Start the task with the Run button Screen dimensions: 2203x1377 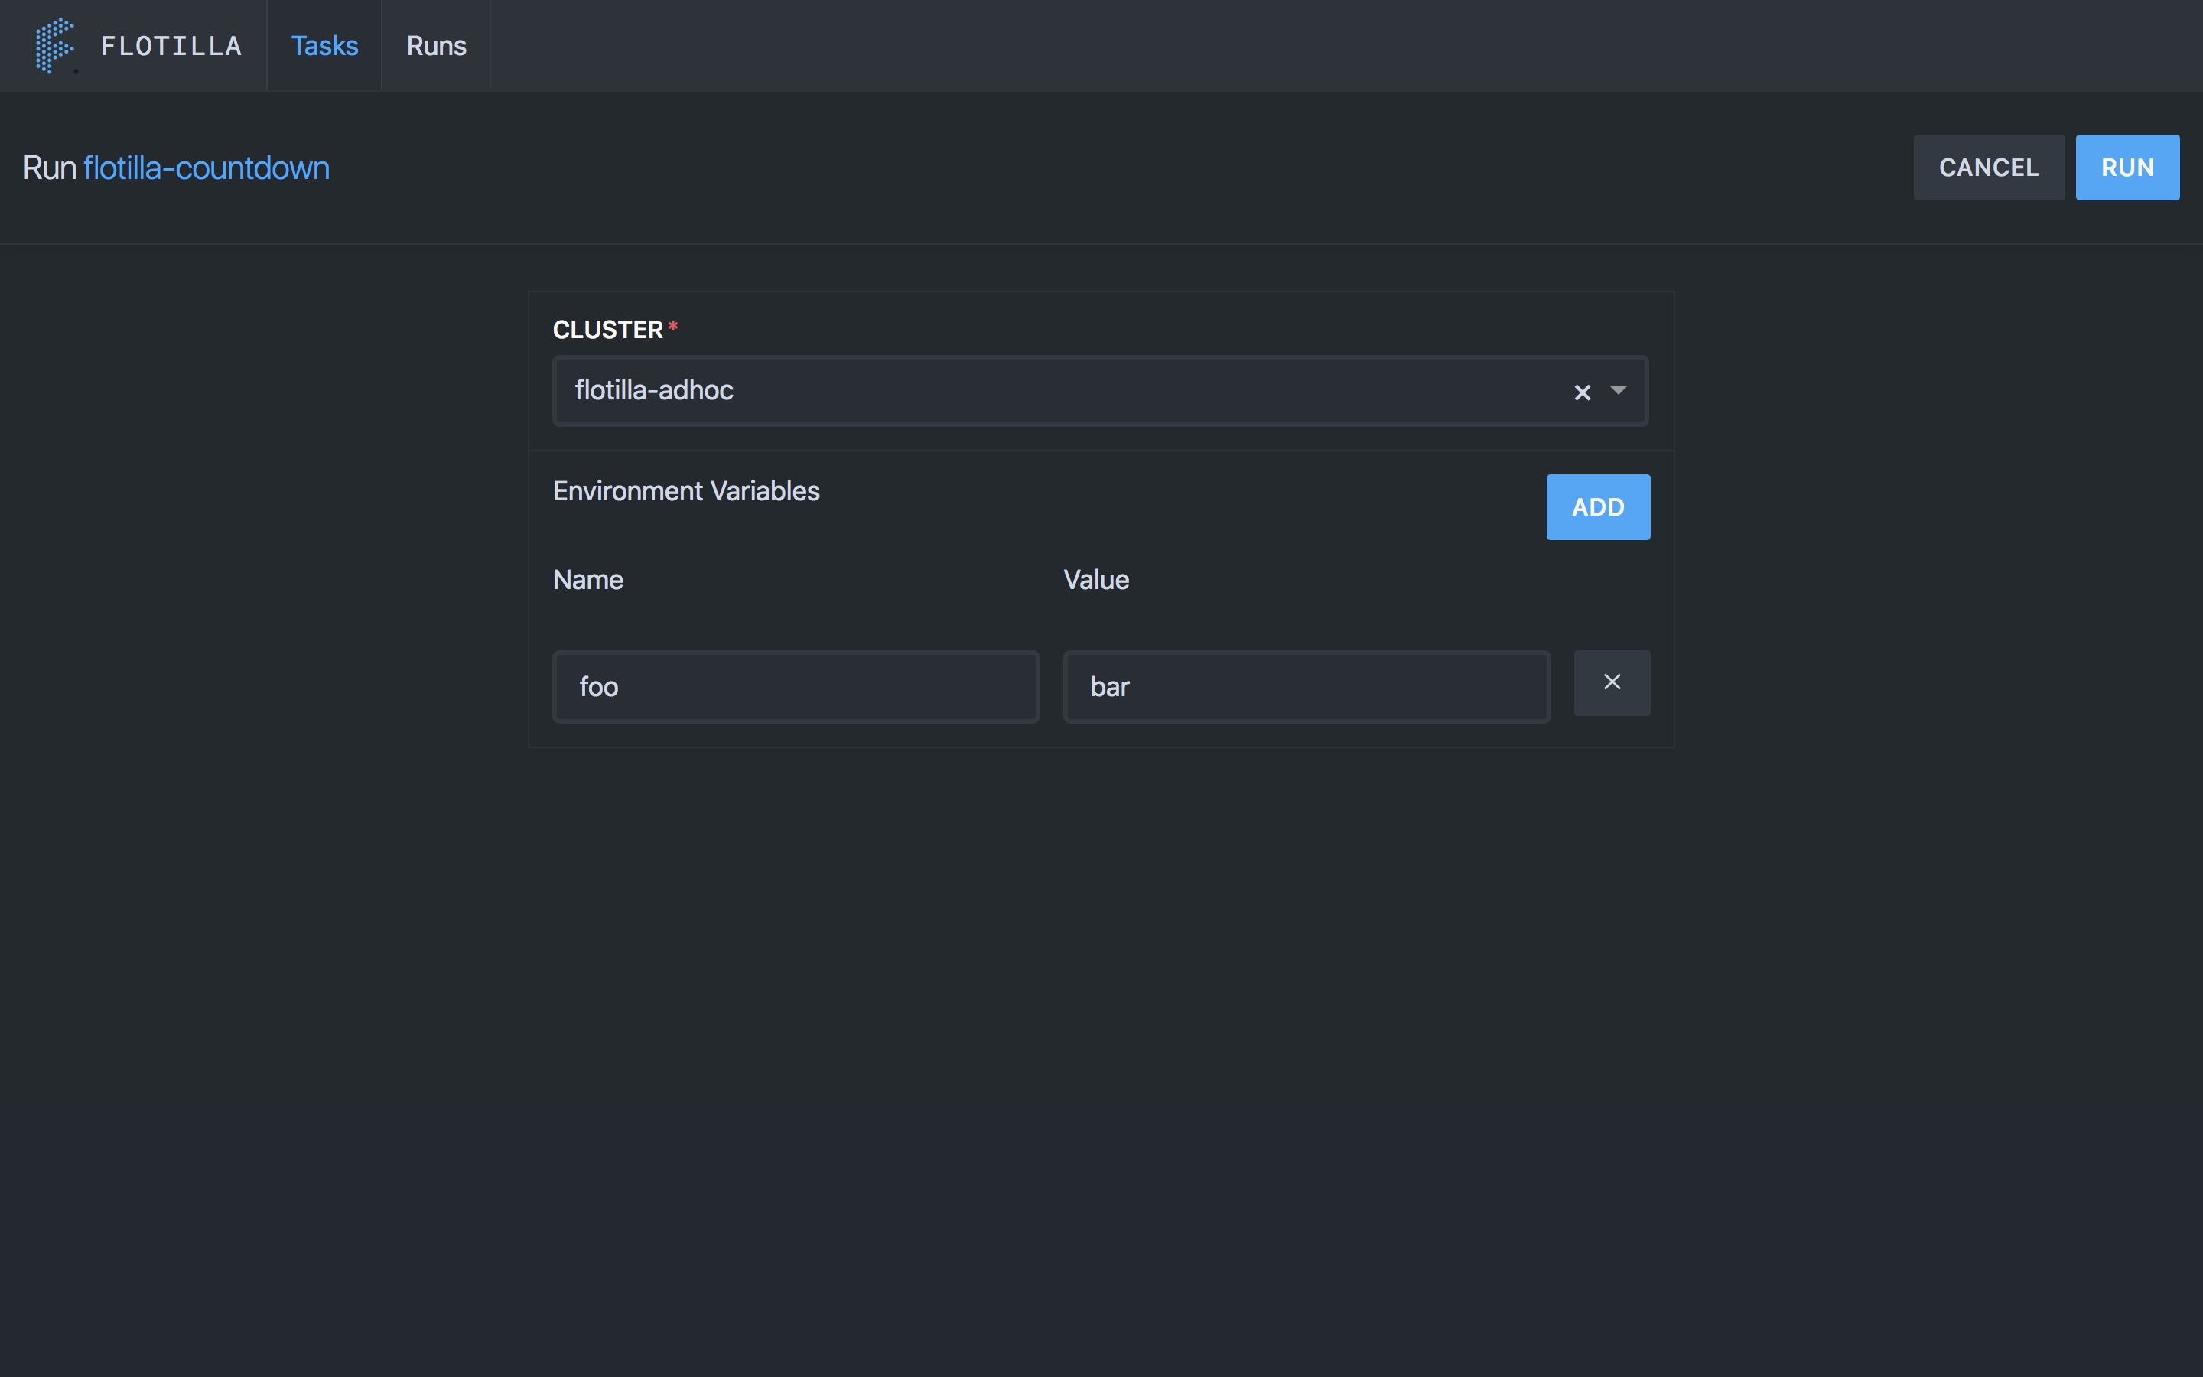coord(2127,168)
